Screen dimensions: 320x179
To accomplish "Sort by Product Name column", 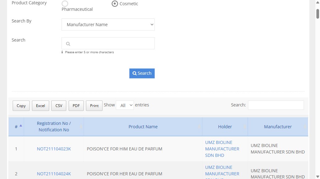I will pos(143,127).
